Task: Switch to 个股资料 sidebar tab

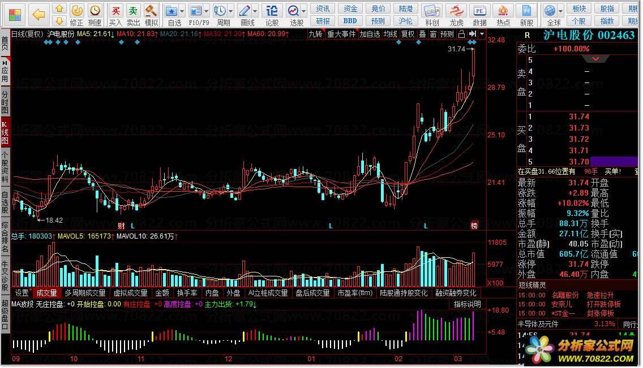Action: pyautogui.click(x=5, y=167)
